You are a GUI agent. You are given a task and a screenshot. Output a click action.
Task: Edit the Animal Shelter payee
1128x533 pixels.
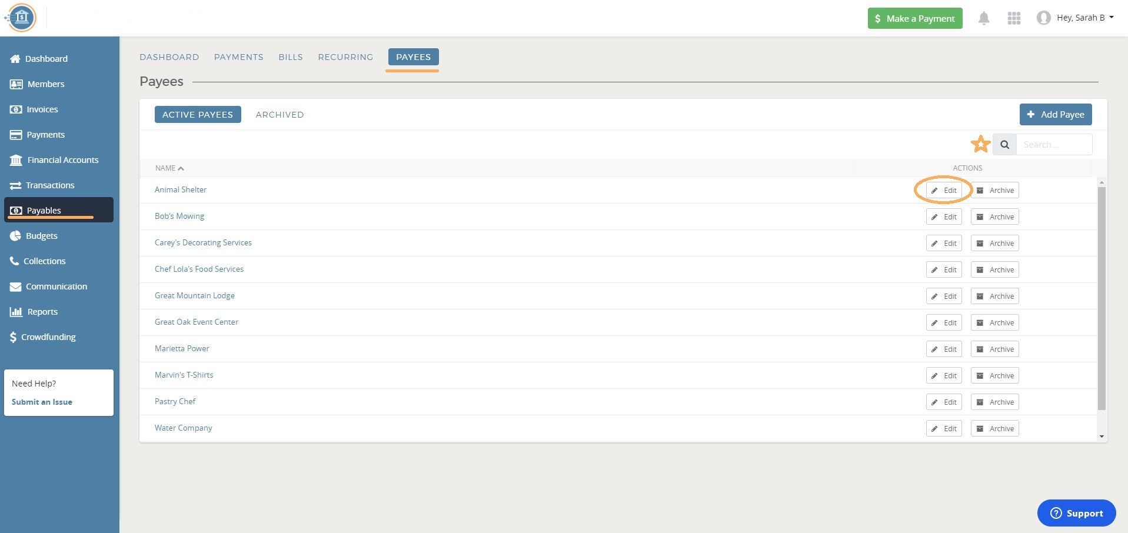[944, 191]
